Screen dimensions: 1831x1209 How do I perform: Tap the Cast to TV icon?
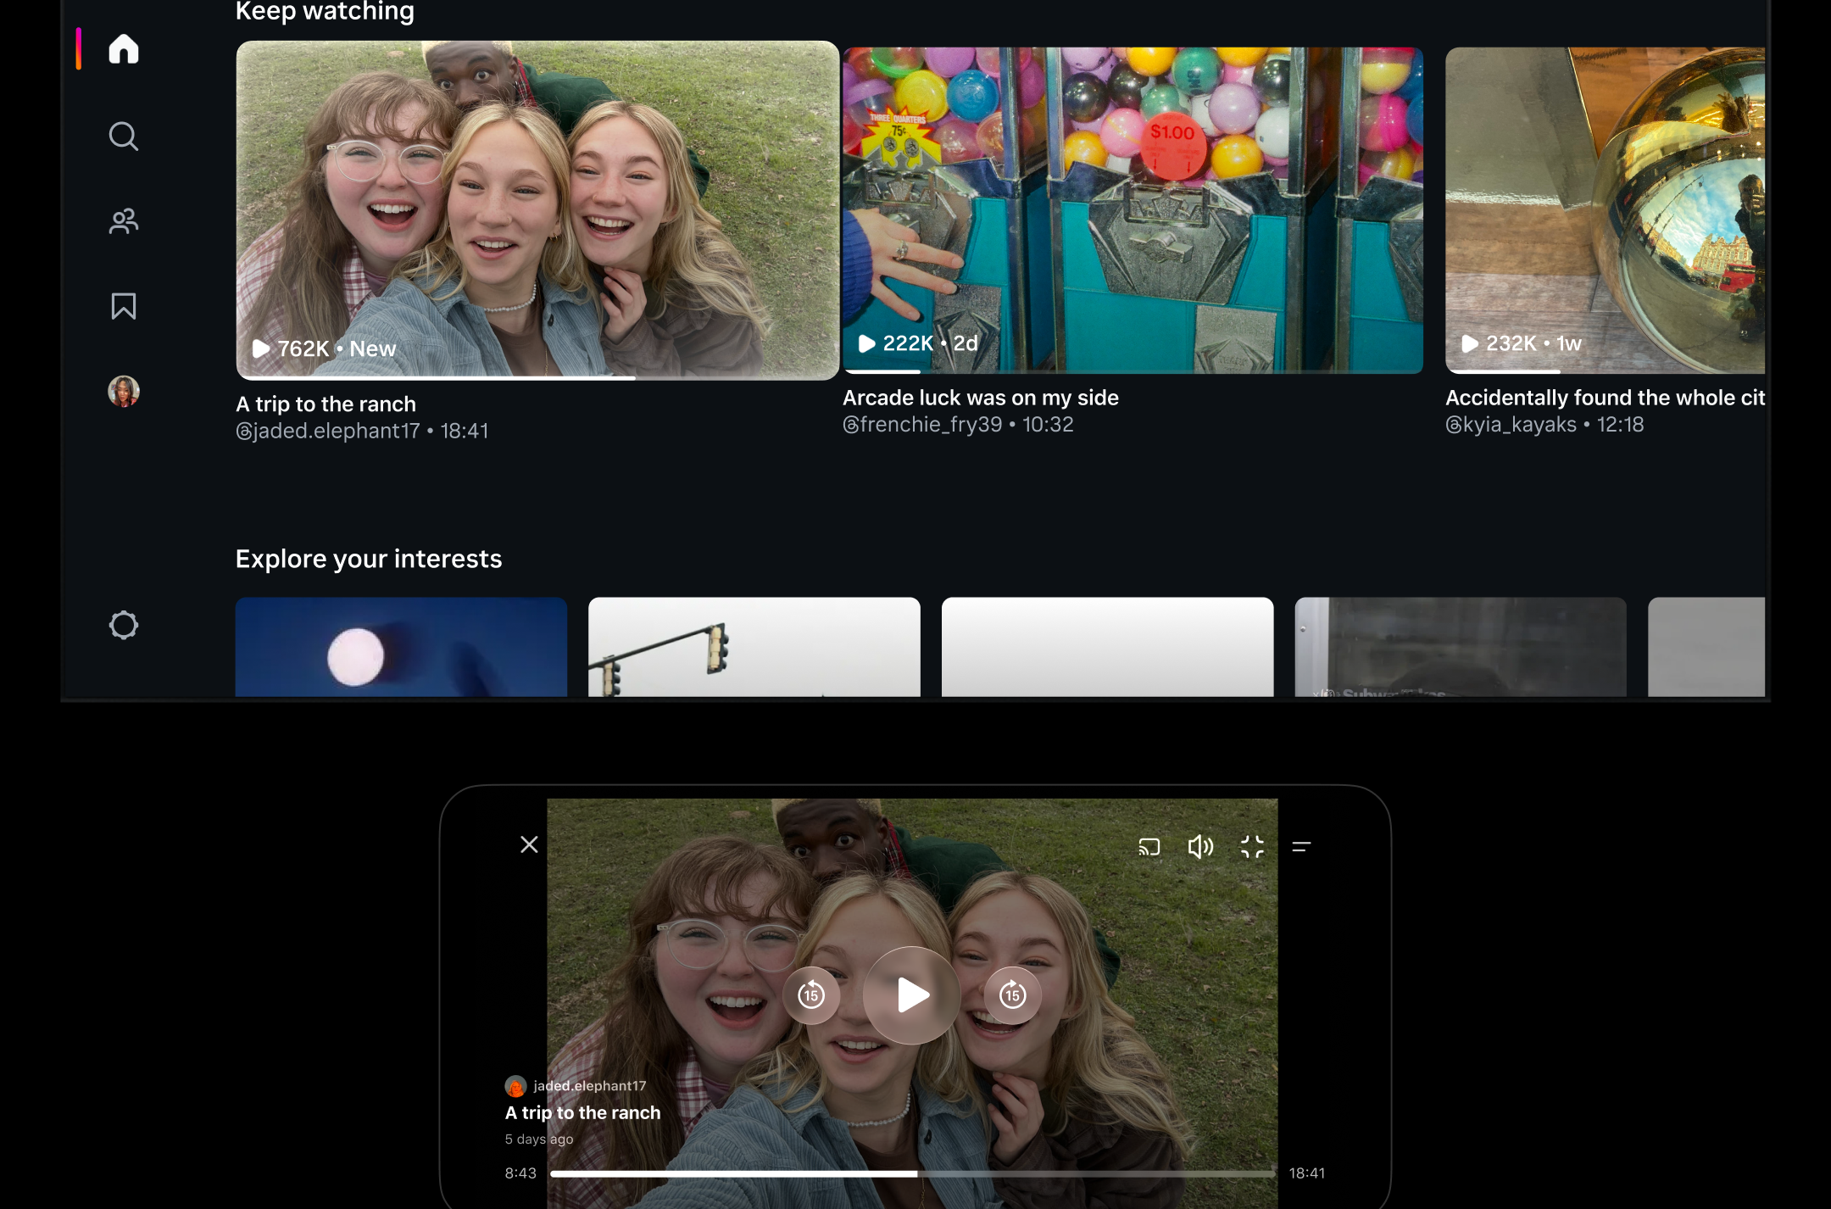[1149, 846]
